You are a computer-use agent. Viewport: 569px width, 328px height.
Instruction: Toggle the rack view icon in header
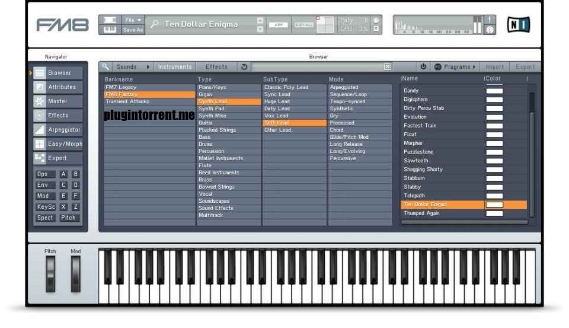[110, 20]
